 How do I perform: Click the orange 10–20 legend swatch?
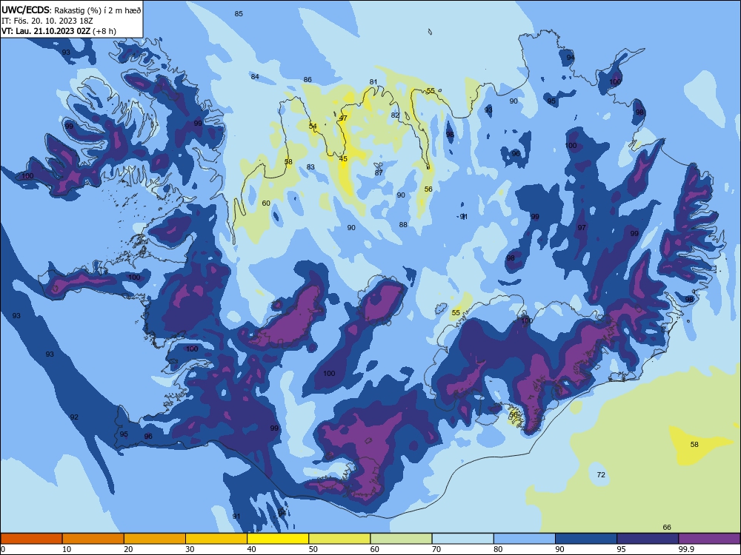(x=93, y=539)
